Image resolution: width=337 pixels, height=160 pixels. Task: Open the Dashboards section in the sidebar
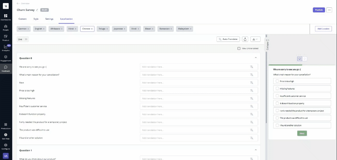point(5,17)
